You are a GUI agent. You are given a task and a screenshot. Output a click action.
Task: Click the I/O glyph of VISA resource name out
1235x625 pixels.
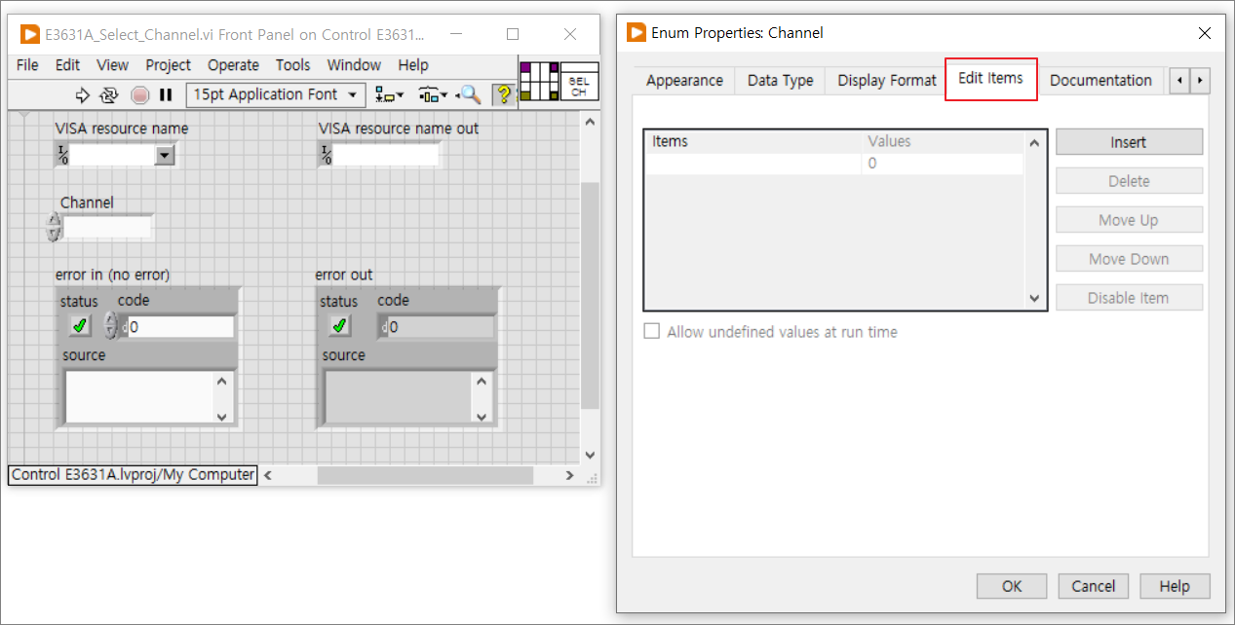click(326, 154)
